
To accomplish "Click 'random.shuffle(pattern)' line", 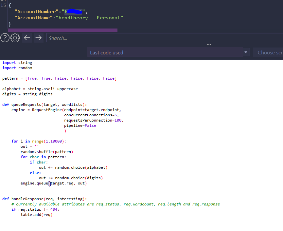I will point(47,152).
